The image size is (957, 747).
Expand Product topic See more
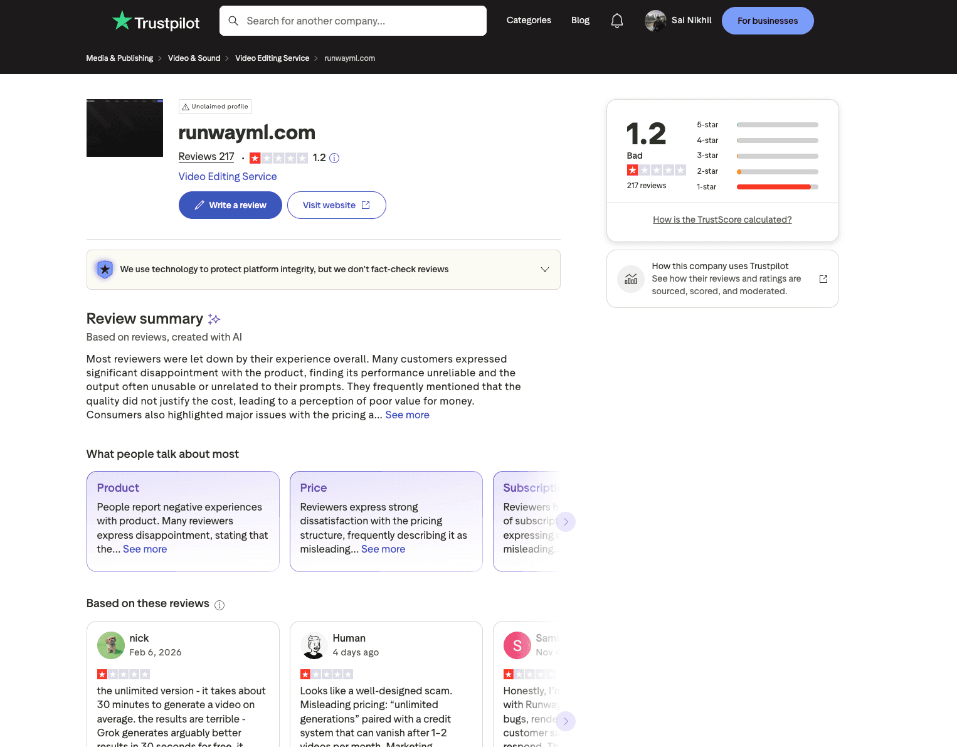tap(145, 549)
